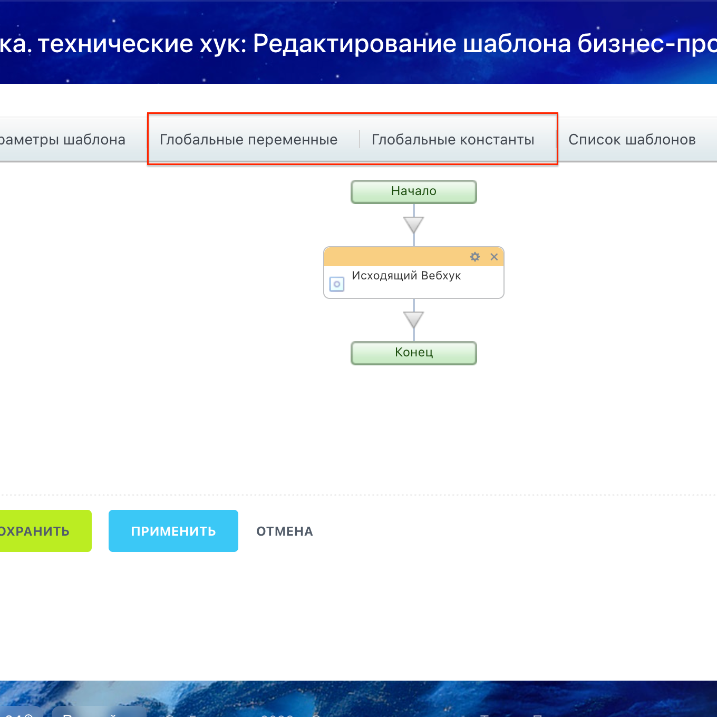
Task: Click the webhook activity type icon
Action: tap(337, 284)
